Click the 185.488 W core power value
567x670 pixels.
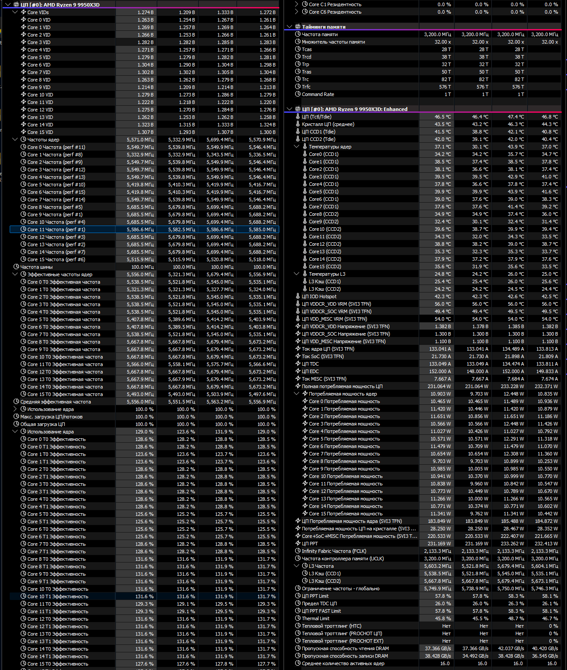pos(513,521)
